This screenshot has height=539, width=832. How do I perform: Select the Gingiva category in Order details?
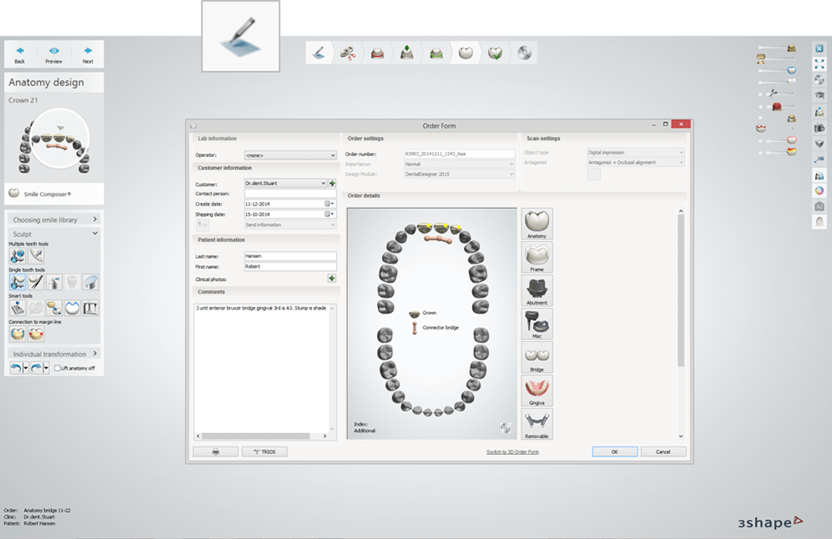[537, 390]
